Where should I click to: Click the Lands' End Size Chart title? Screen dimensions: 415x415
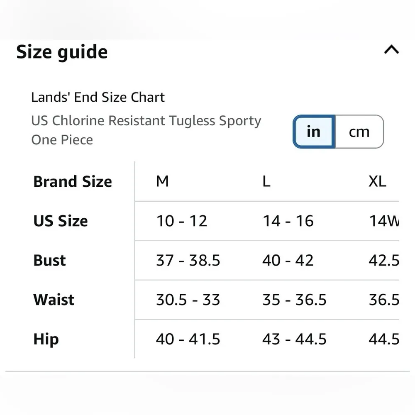[x=98, y=98]
